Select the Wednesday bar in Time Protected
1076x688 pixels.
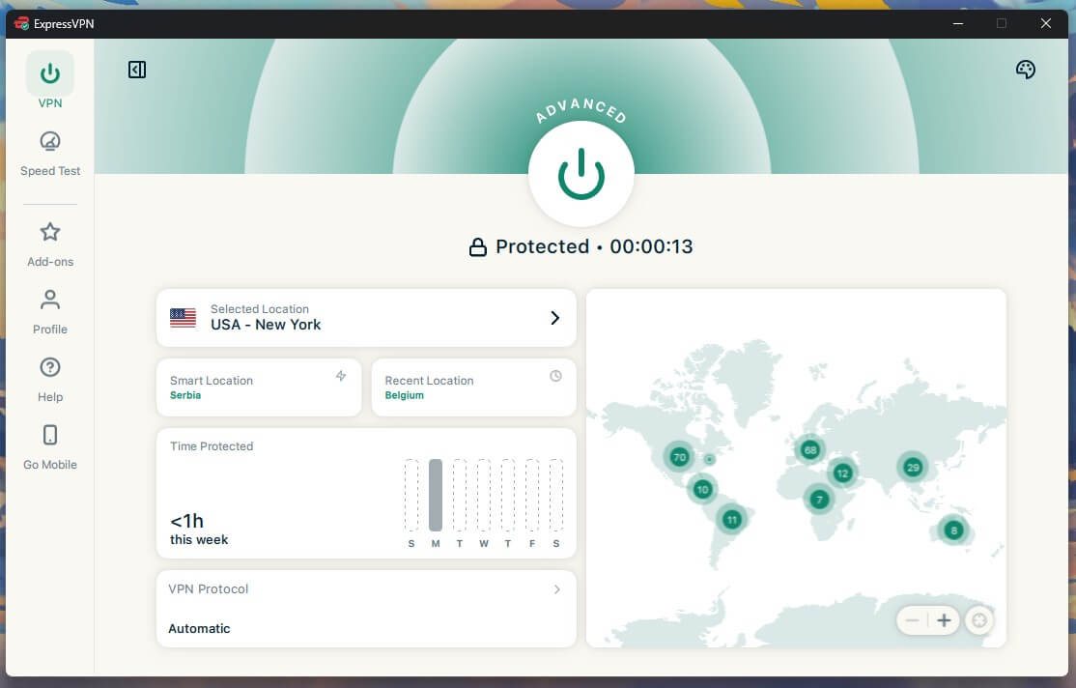point(484,495)
